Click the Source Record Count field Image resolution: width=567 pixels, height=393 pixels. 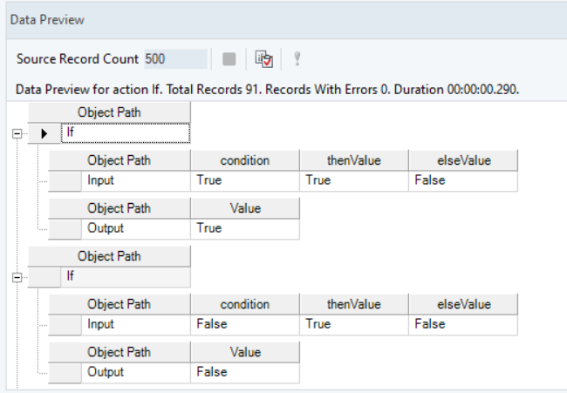[x=175, y=59]
